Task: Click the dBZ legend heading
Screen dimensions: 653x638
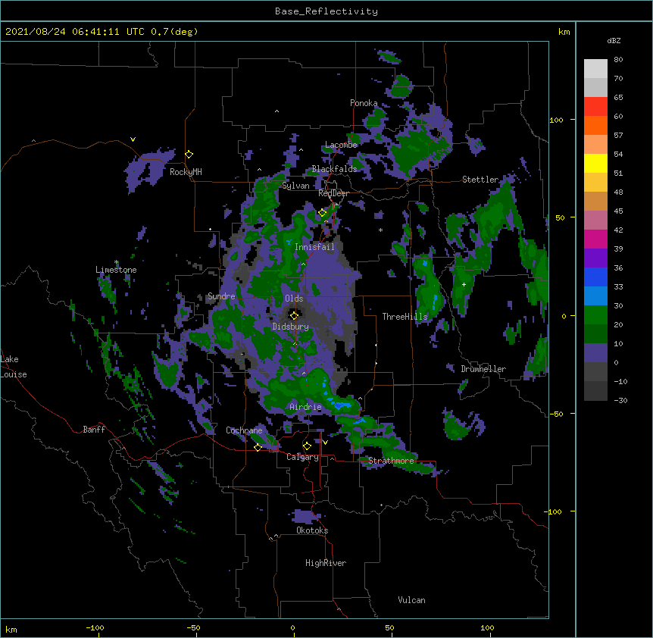Action: [x=614, y=41]
